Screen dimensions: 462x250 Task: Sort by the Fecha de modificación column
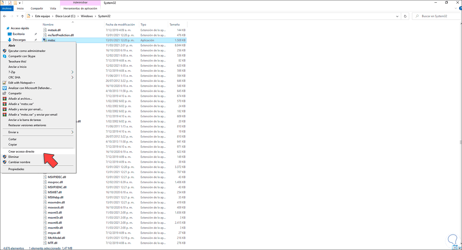pos(120,24)
